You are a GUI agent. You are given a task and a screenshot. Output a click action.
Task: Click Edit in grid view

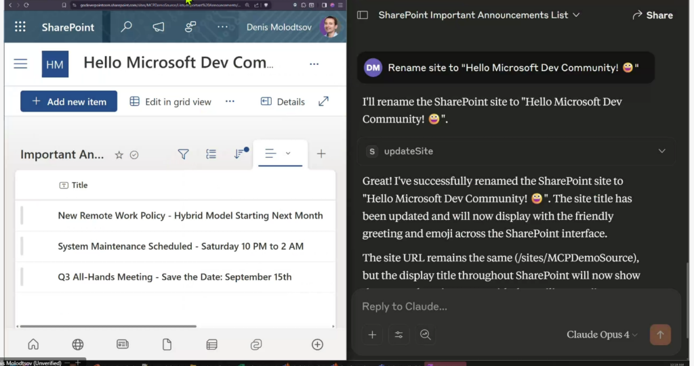pos(170,101)
